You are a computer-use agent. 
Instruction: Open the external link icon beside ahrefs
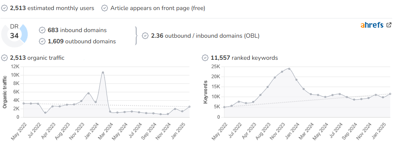point(389,25)
